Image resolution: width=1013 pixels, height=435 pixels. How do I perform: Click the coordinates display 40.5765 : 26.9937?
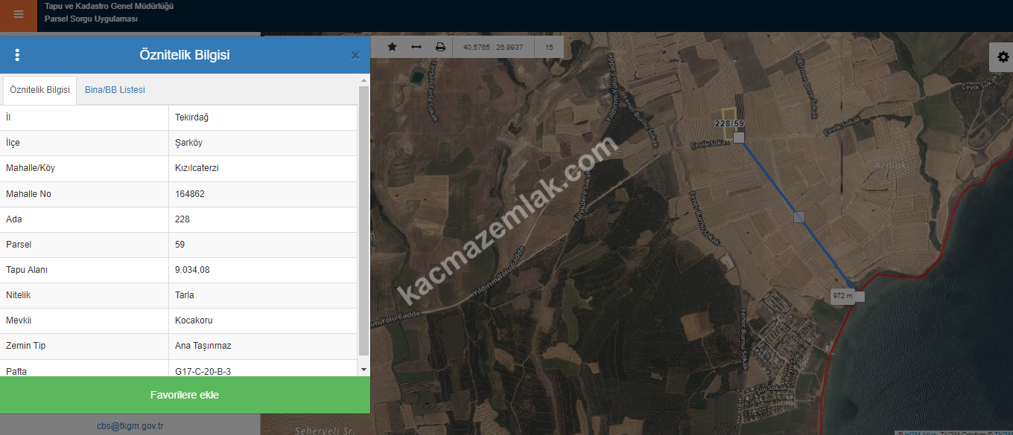(x=493, y=47)
